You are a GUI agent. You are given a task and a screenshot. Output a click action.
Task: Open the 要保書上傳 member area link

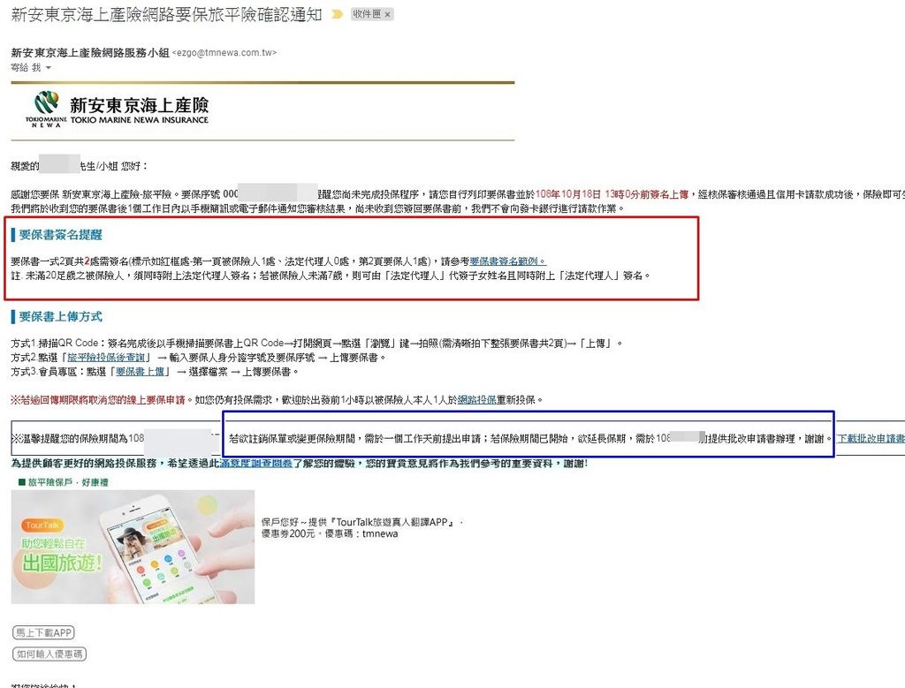(x=140, y=372)
